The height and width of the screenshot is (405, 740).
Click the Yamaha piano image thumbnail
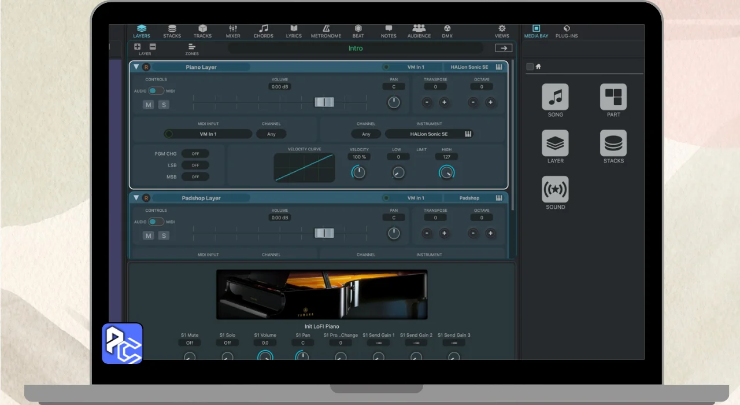click(322, 294)
